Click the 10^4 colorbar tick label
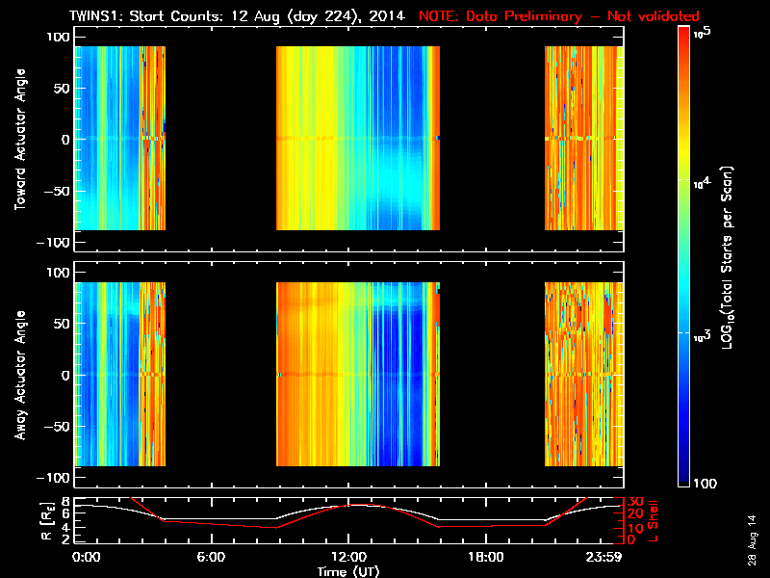The image size is (770, 578). coord(703,182)
